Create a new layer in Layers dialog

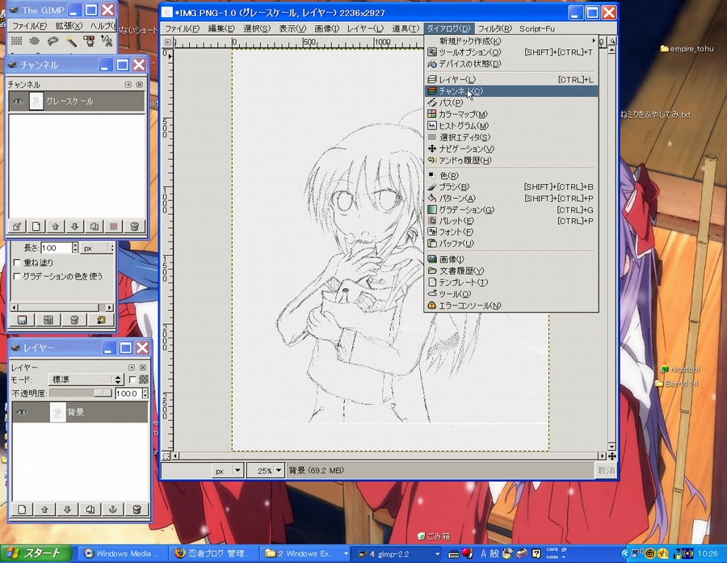[22, 509]
